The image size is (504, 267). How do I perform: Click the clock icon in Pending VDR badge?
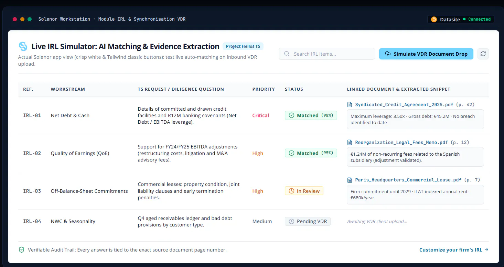291,221
